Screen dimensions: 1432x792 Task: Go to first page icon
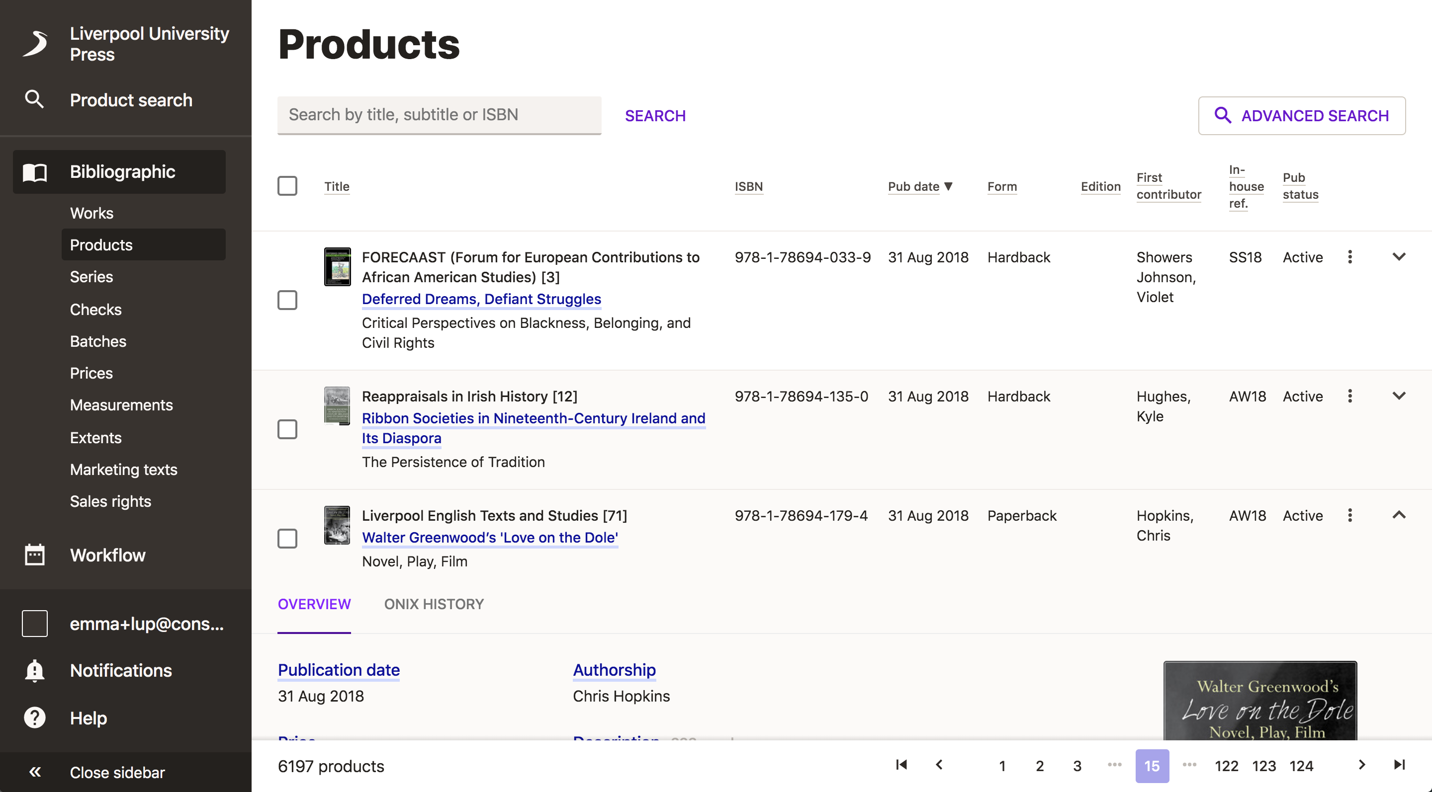coord(901,765)
